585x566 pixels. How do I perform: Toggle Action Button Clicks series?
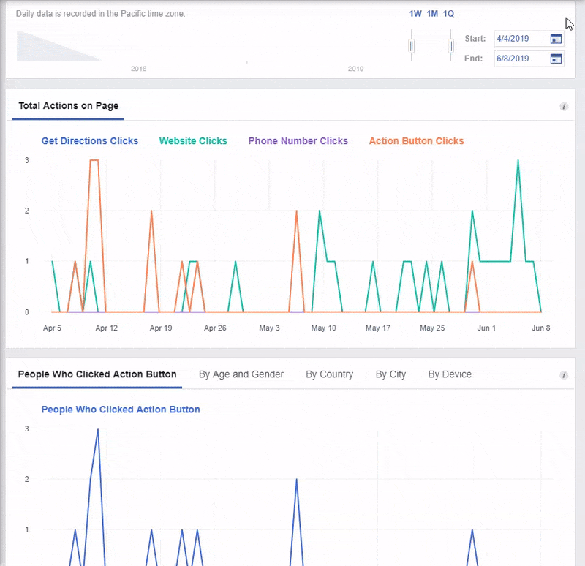coord(416,141)
